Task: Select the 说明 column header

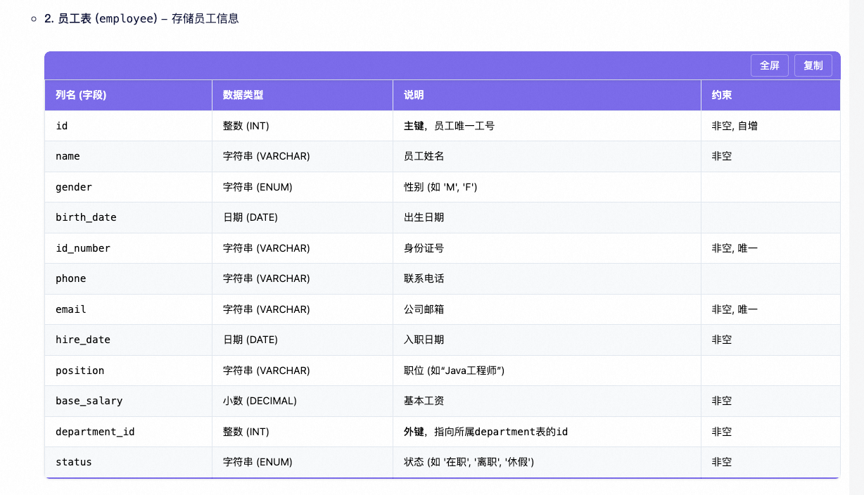Action: 547,95
